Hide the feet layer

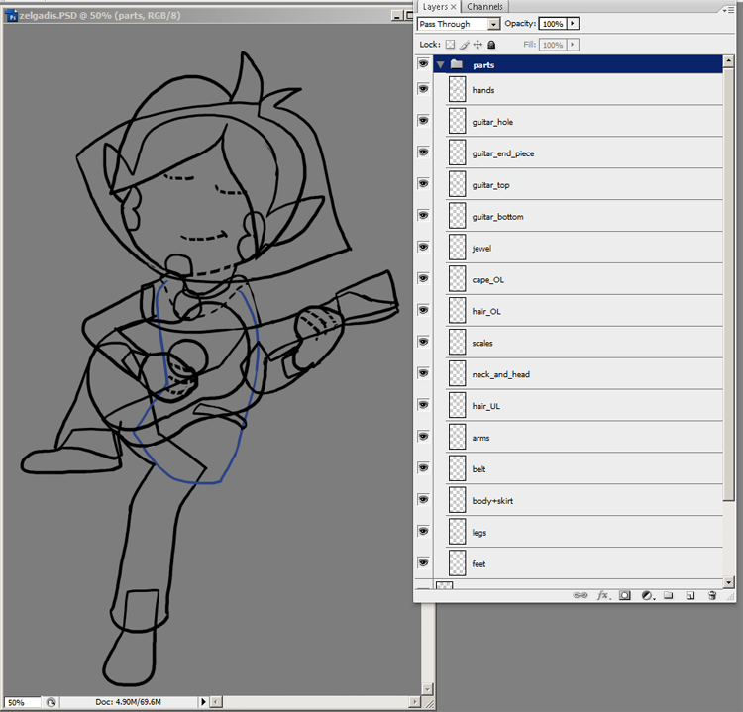(423, 562)
